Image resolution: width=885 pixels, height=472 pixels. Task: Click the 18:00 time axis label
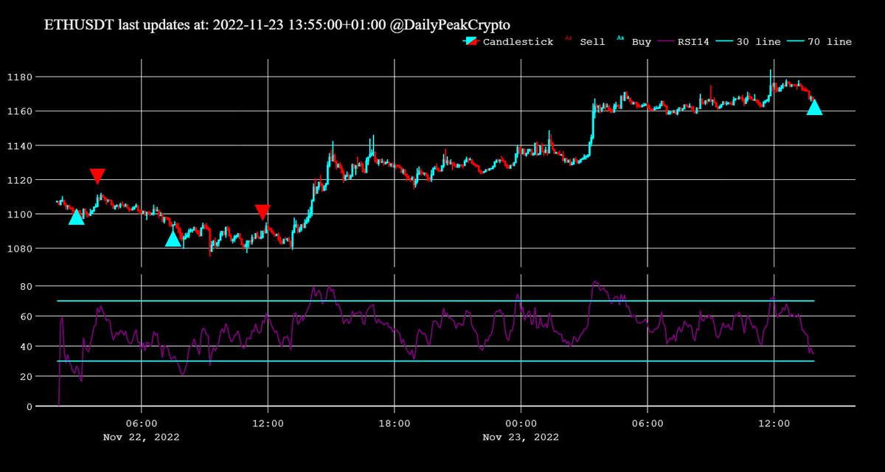point(394,423)
